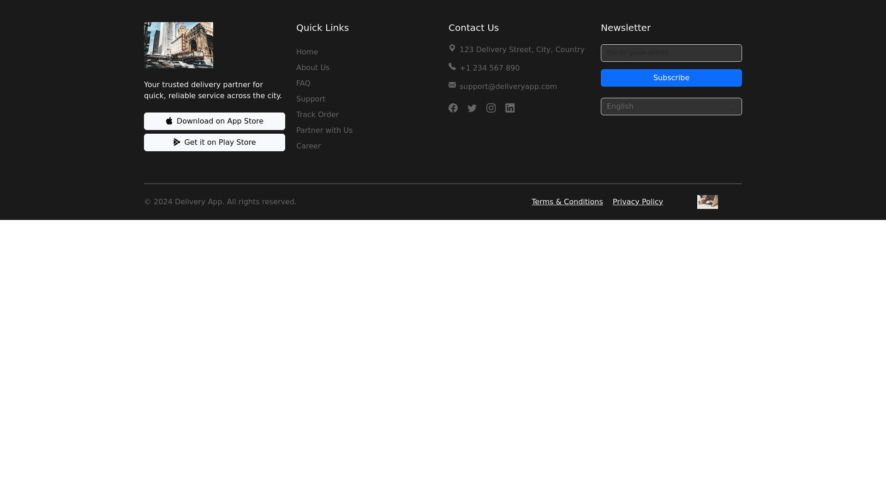Open the FAQ section
This screenshot has width=886, height=498.
pyautogui.click(x=303, y=83)
